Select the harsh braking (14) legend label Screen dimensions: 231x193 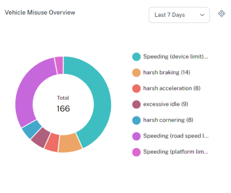coord(167,72)
